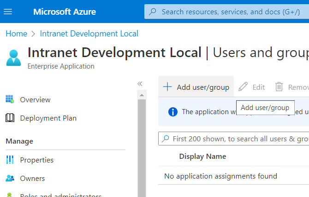309x197 pixels.
Task: Click the blue info icon in the banner
Action: pyautogui.click(x=173, y=112)
